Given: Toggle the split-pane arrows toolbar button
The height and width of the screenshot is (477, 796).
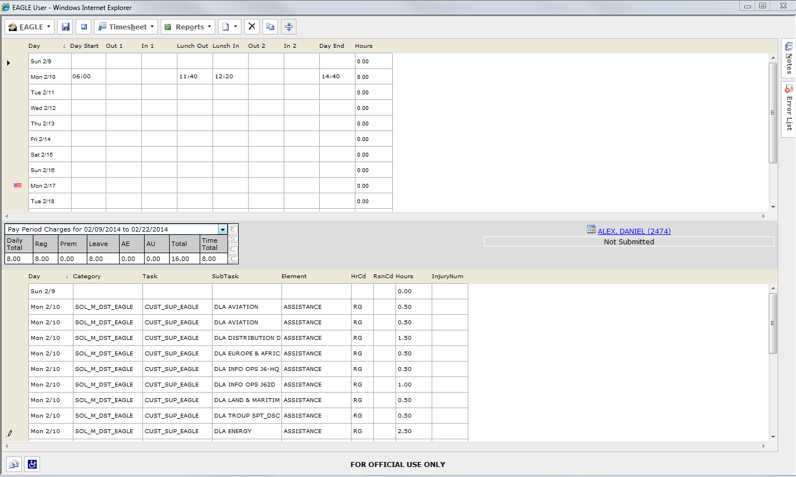Looking at the screenshot, I should (289, 27).
